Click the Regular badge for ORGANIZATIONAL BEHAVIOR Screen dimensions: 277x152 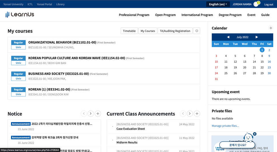[x=18, y=43]
